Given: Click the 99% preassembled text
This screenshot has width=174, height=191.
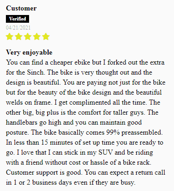Looking at the screenshot, I should pos(134,132).
